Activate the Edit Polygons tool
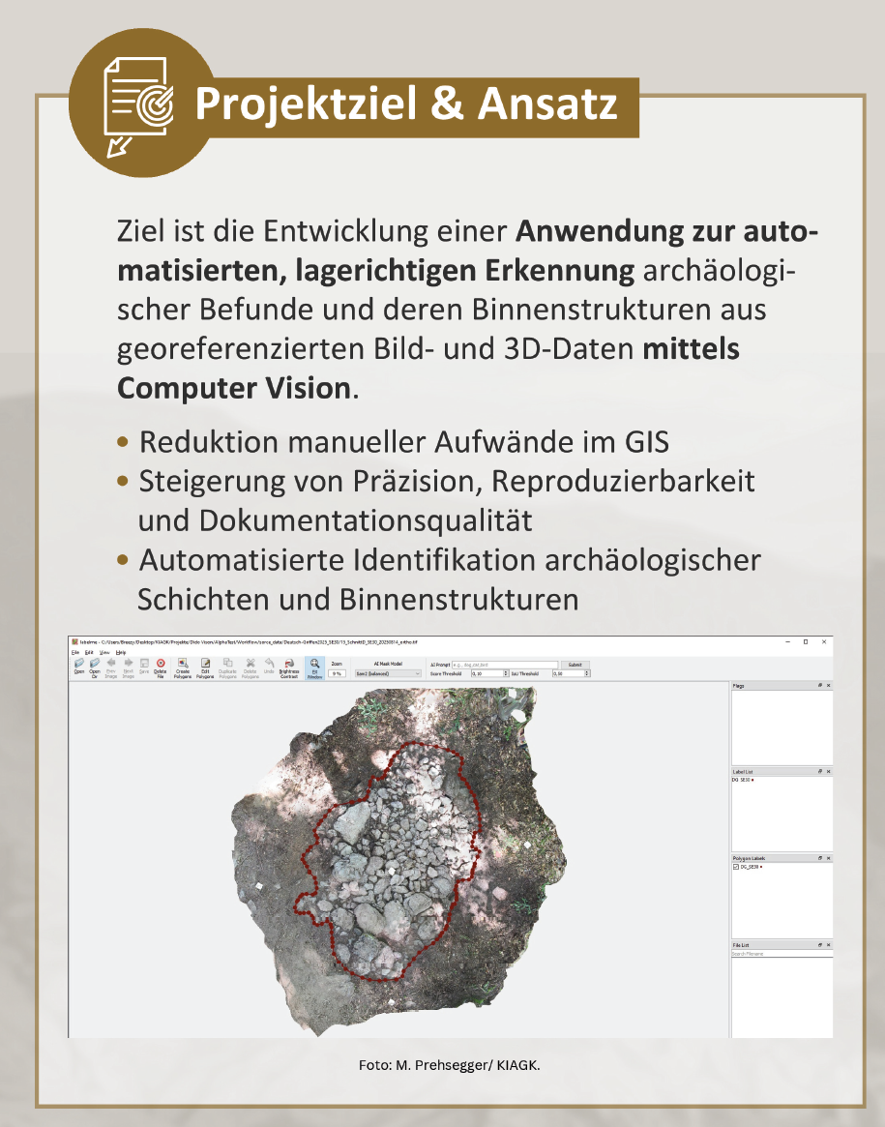885x1127 pixels. pos(205,667)
